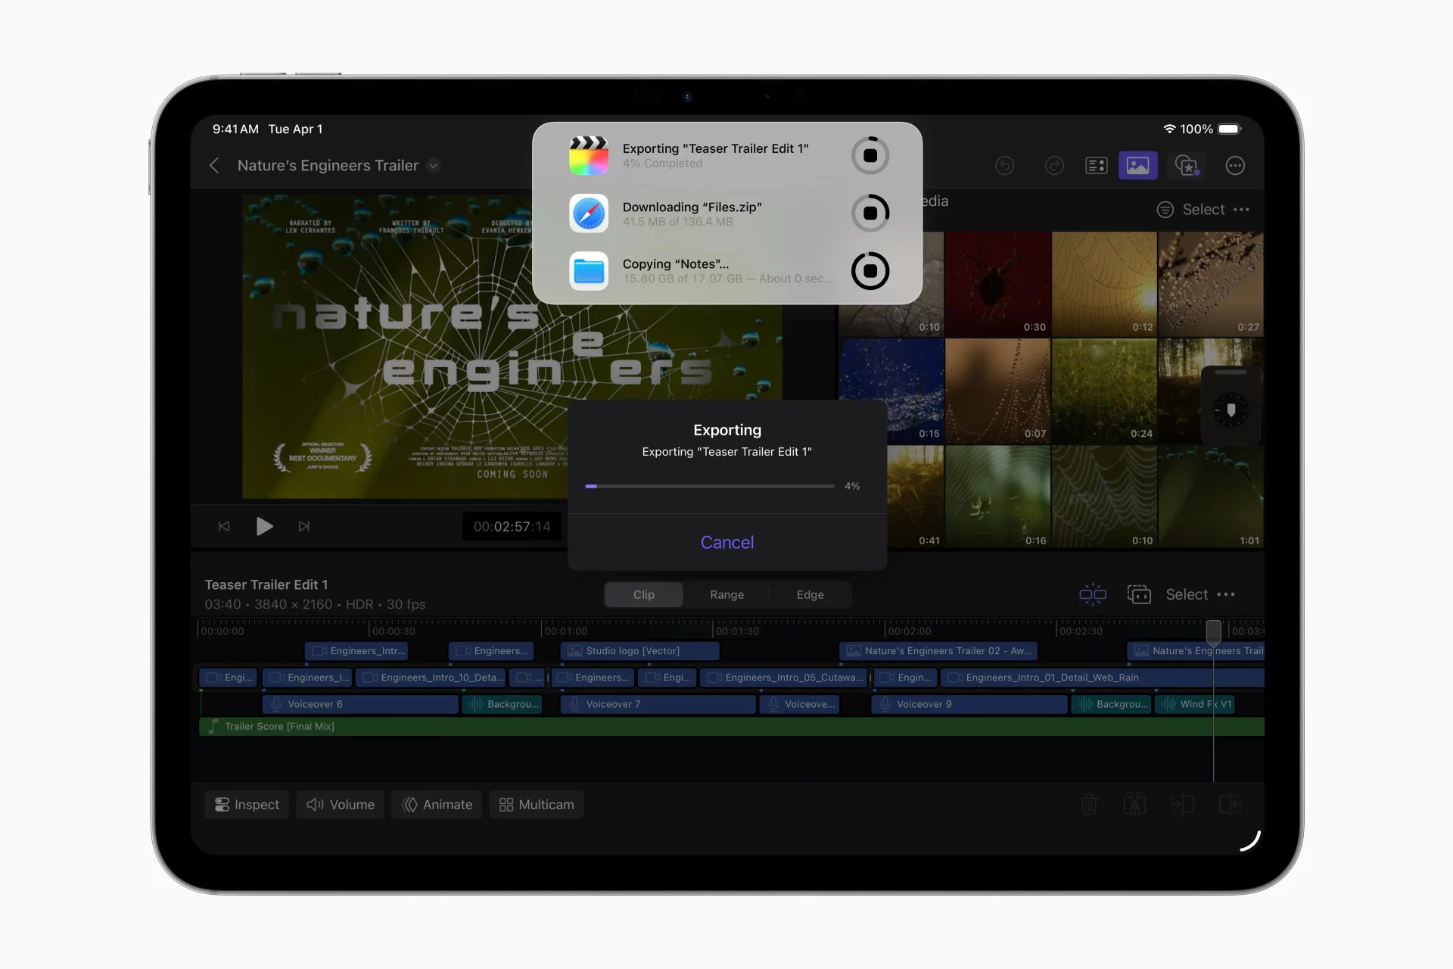Select the Studio logo [Vector] clip
This screenshot has height=969, width=1453.
(x=639, y=650)
